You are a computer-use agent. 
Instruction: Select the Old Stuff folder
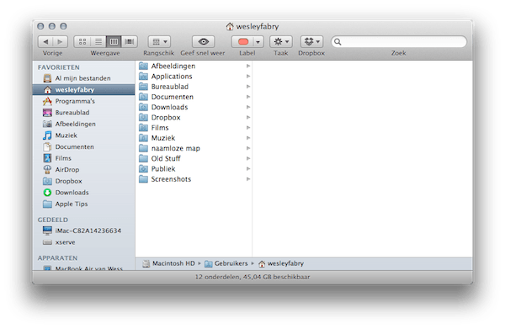pyautogui.click(x=194, y=159)
